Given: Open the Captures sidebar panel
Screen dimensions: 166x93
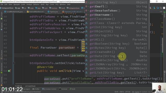Looking at the screenshot, I should (2, 26).
